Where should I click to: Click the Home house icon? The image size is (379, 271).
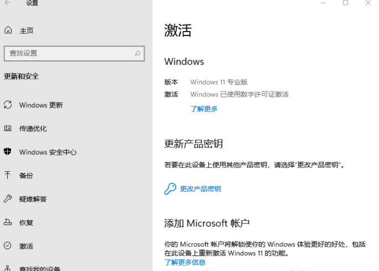tap(8, 30)
